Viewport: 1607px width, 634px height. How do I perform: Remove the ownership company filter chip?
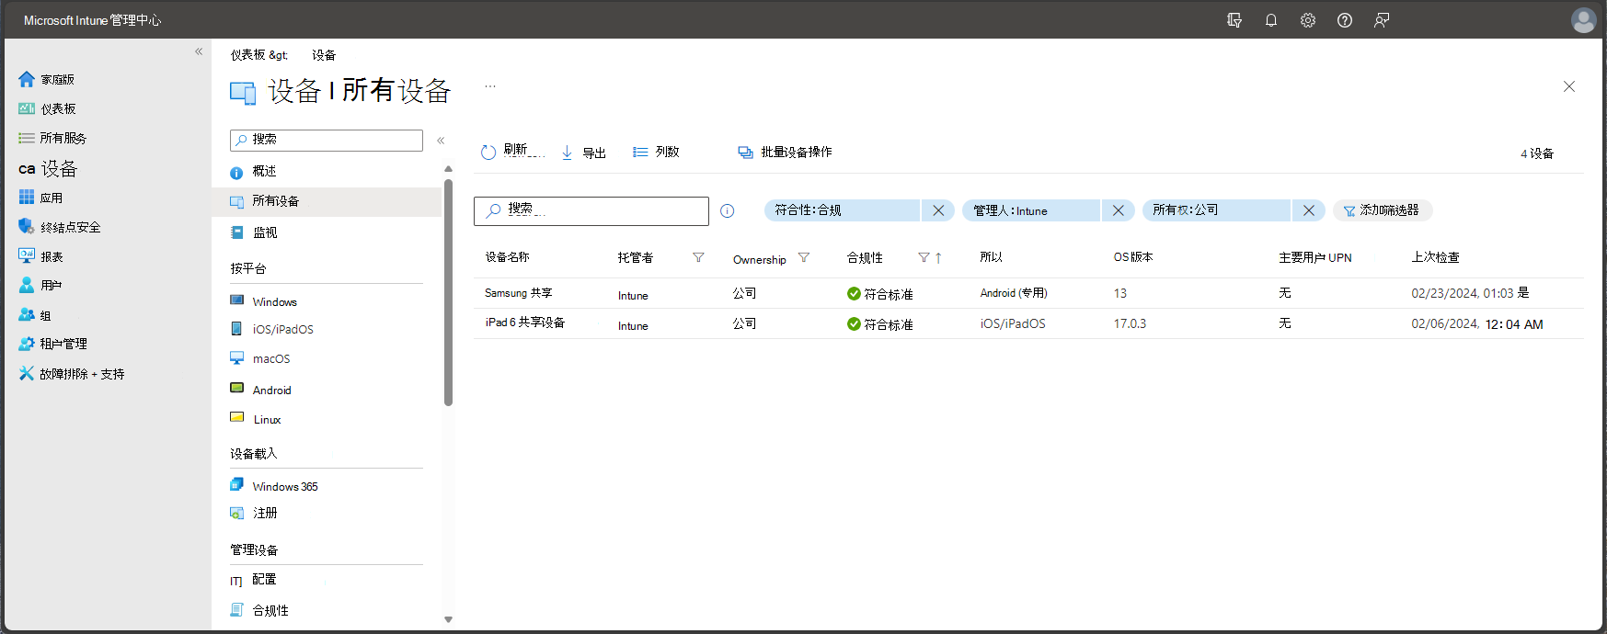pos(1308,210)
